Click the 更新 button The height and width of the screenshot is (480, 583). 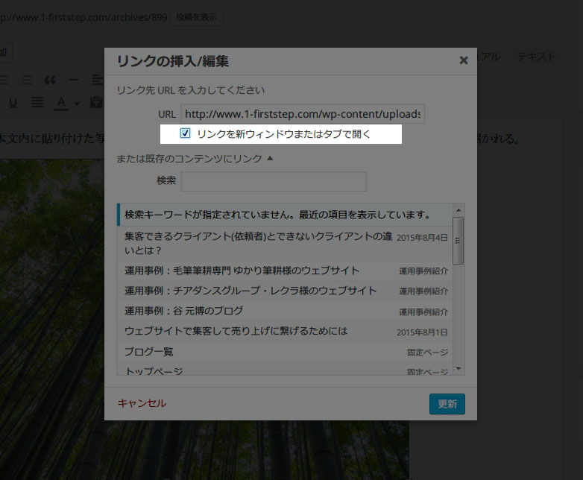coord(447,404)
